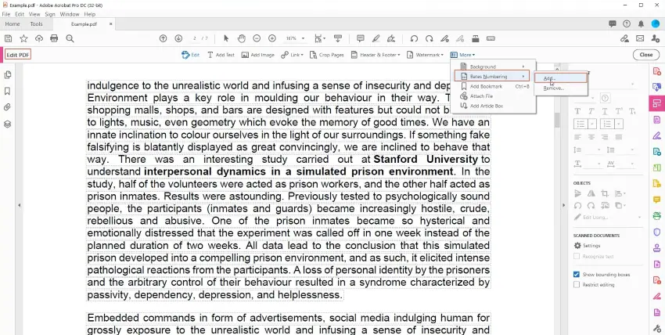
Task: Click the Add comment sticky note icon
Action: (361, 38)
